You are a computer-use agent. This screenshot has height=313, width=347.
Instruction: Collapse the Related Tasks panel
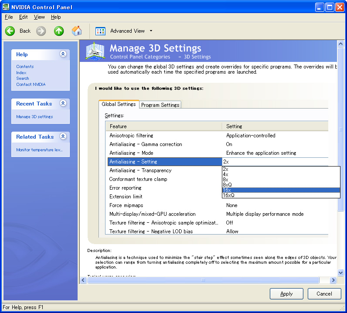pos(63,136)
